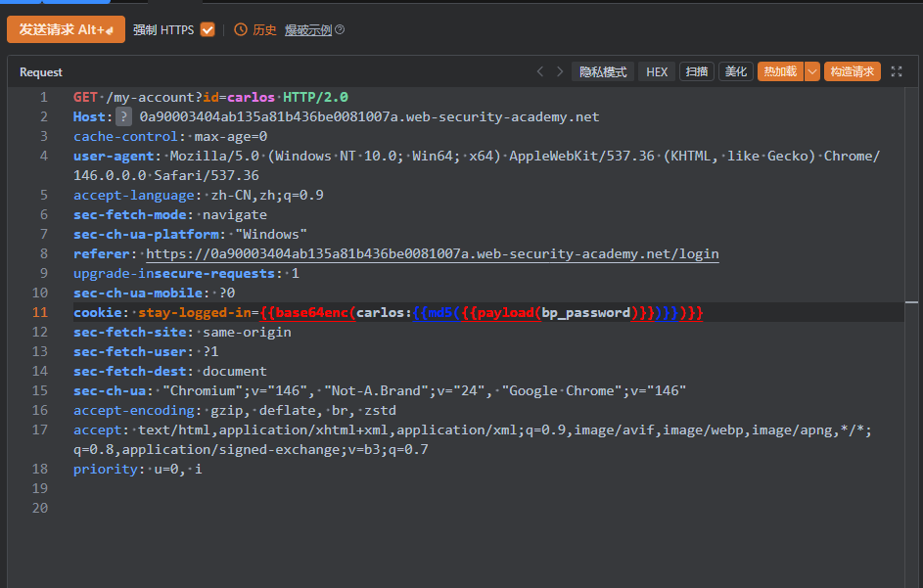The height and width of the screenshot is (588, 923).
Task: Expand the dropdown arrow next to 热加载
Action: click(x=811, y=71)
